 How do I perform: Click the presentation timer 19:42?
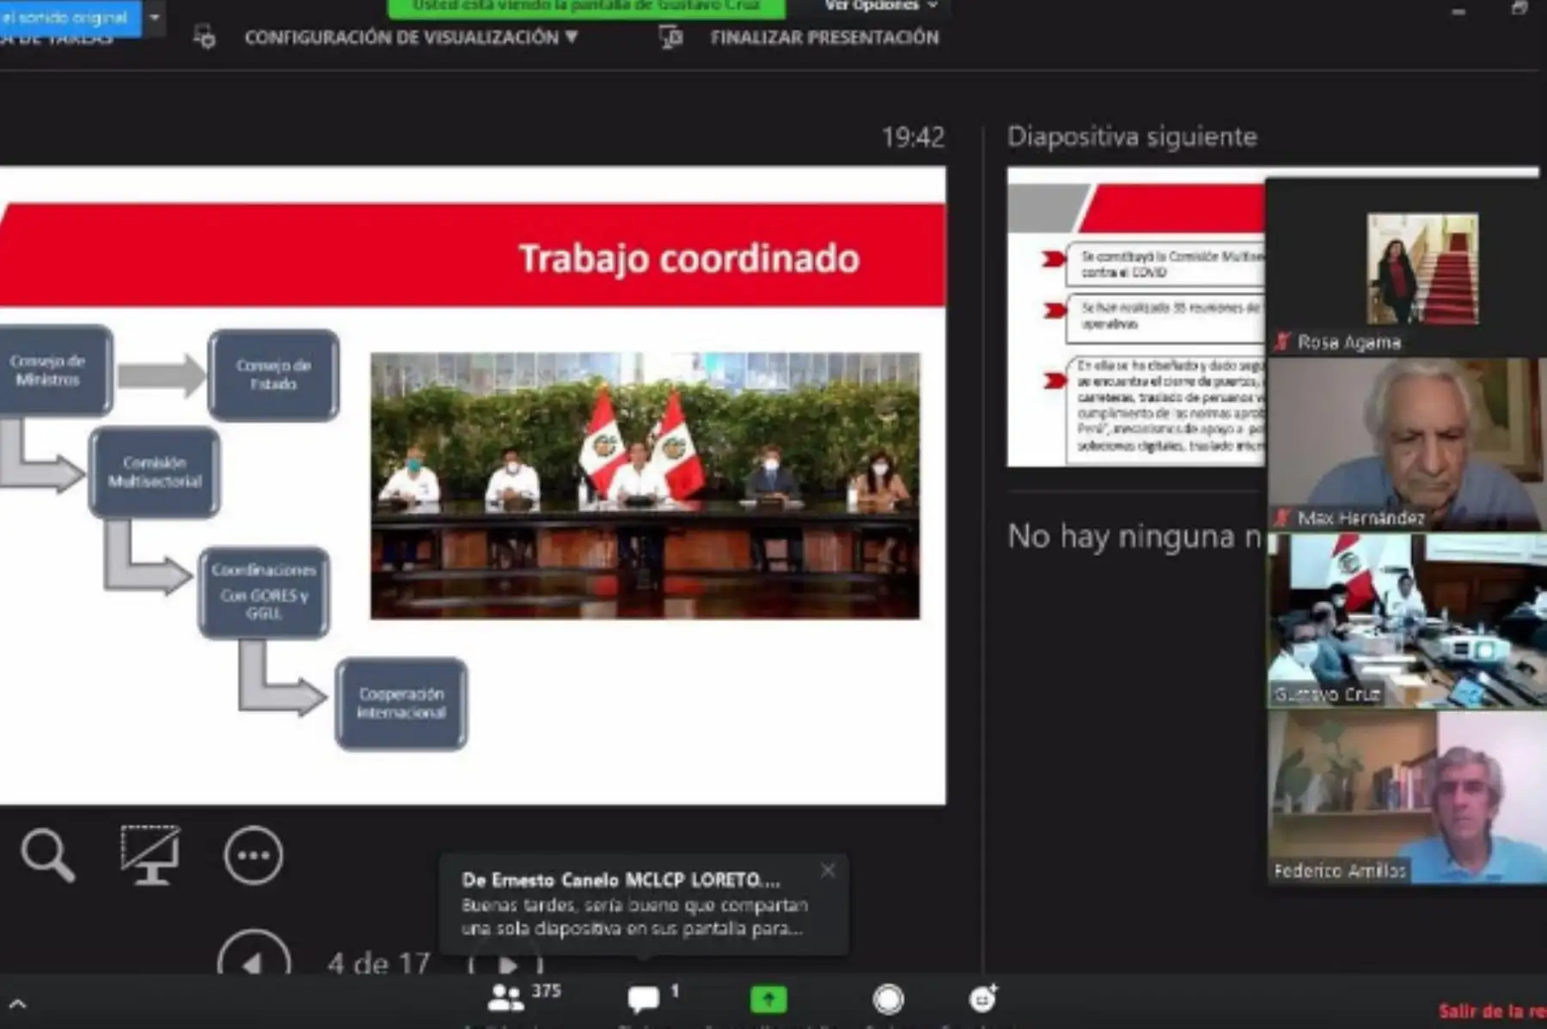point(913,137)
